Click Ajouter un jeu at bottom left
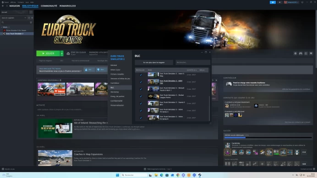The height and width of the screenshot is (178, 317). coord(8,169)
